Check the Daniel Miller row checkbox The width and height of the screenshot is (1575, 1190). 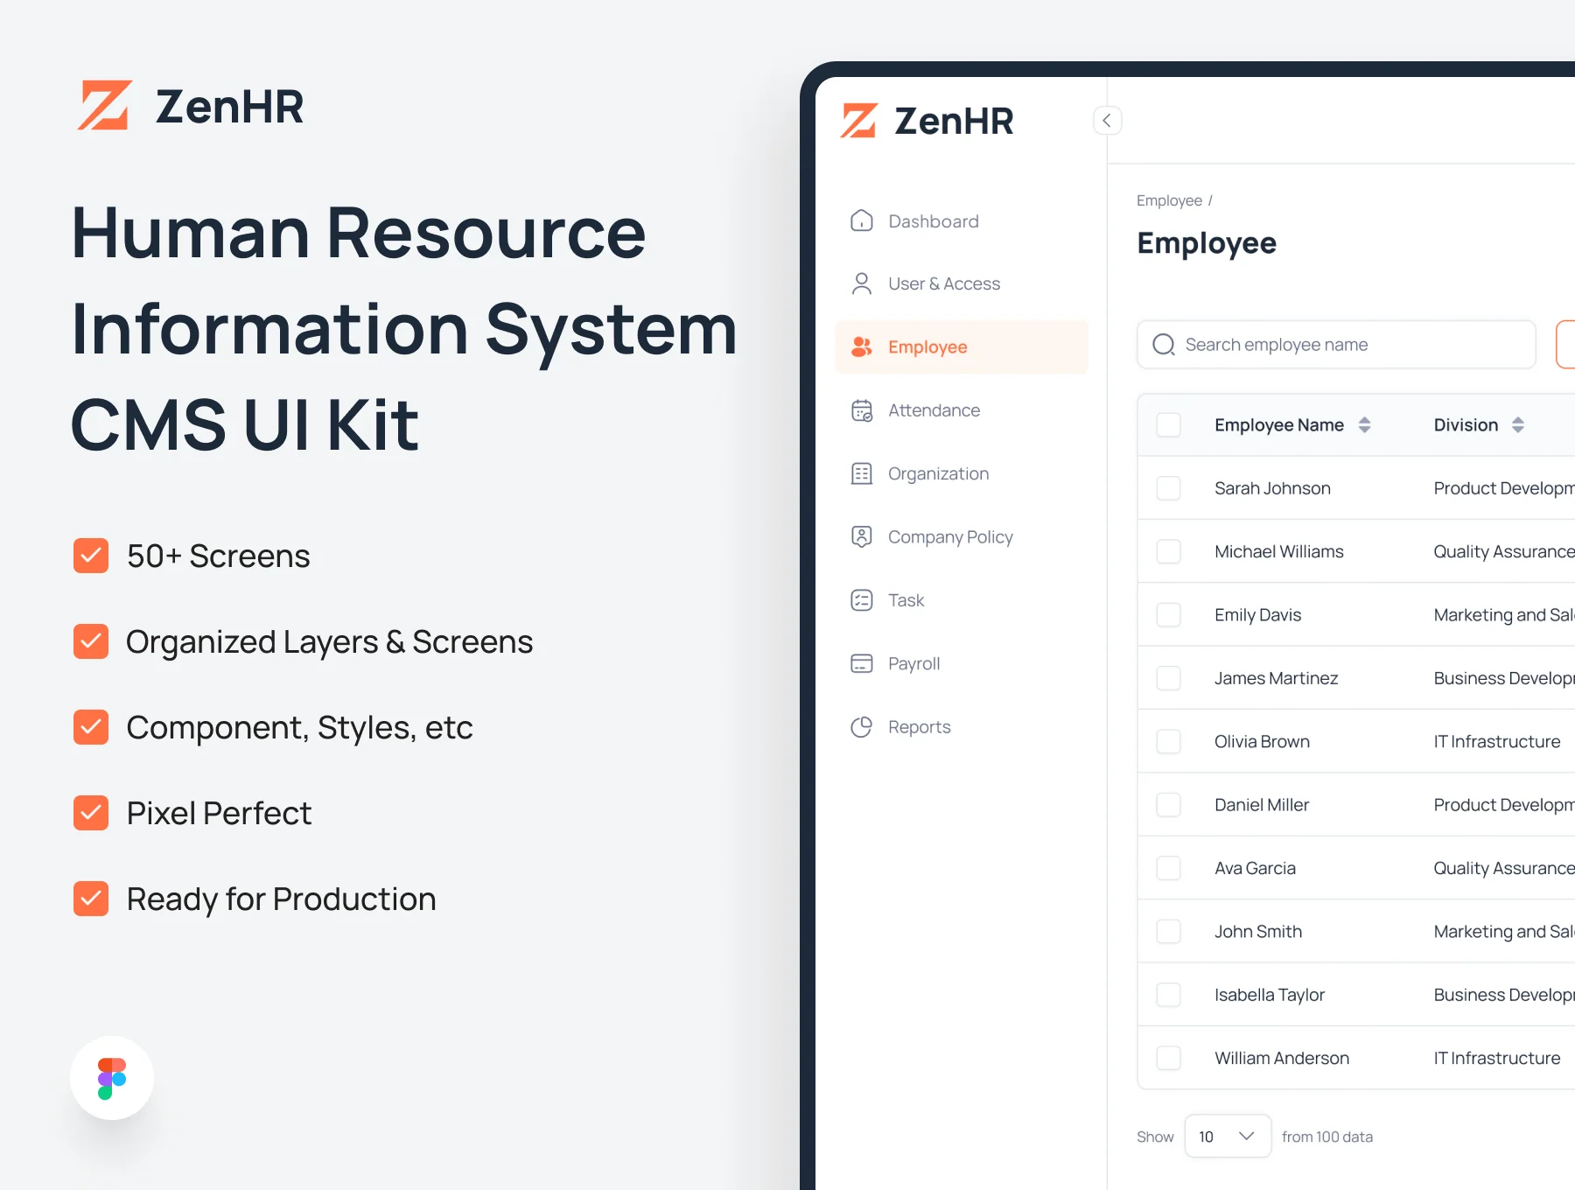coord(1169,805)
